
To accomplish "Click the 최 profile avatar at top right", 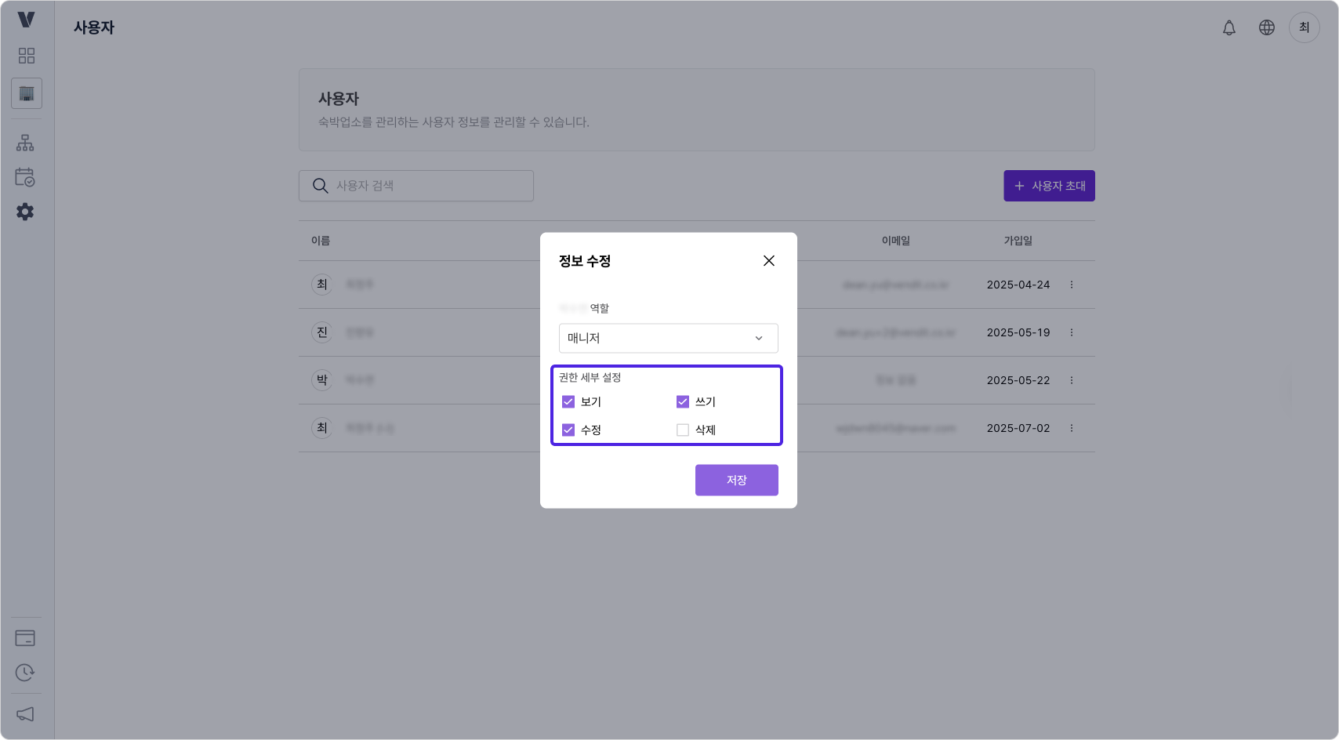I will point(1304,27).
